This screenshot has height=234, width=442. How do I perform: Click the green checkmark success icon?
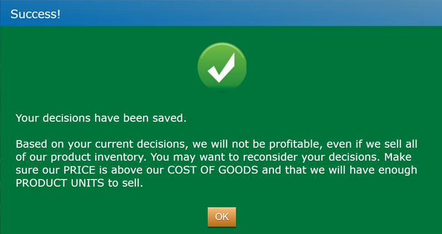pyautogui.click(x=222, y=67)
